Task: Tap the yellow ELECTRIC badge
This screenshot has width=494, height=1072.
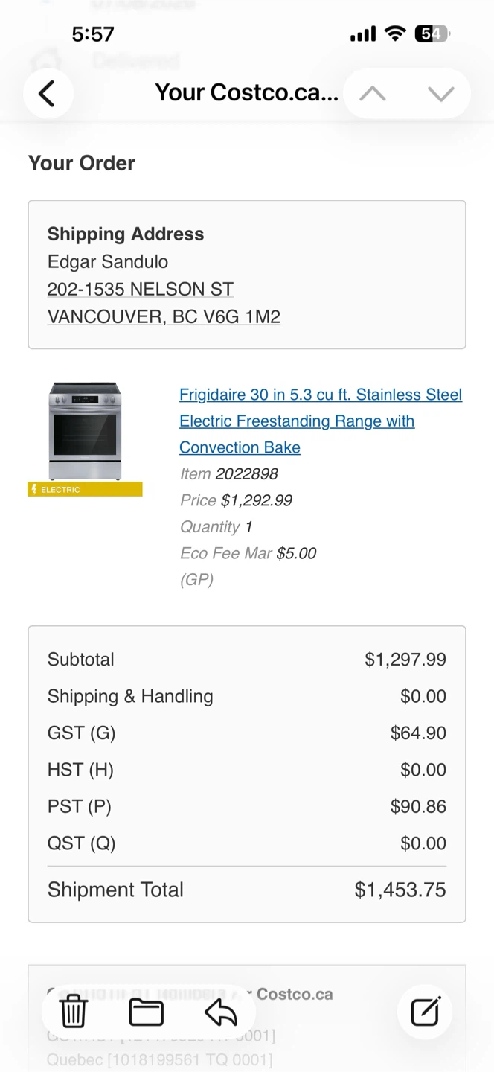Action: (x=85, y=489)
